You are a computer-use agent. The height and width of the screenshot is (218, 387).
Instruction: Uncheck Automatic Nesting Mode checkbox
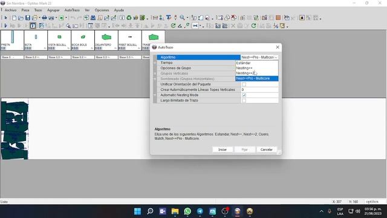tap(244, 95)
